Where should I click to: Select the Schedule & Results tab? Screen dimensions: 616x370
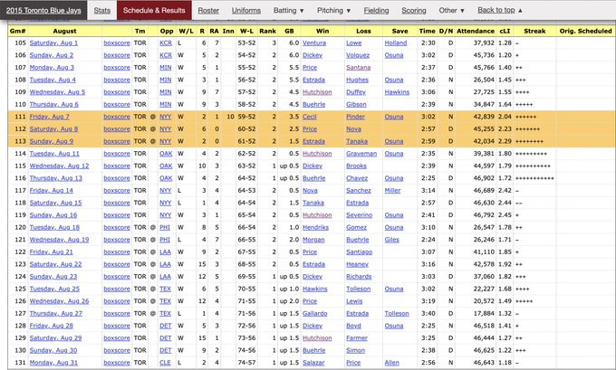point(154,11)
